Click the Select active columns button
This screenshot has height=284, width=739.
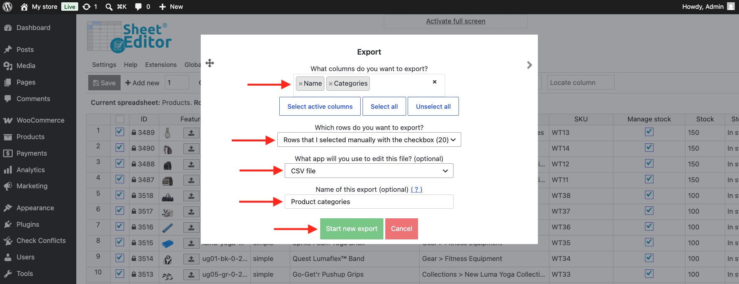click(320, 106)
